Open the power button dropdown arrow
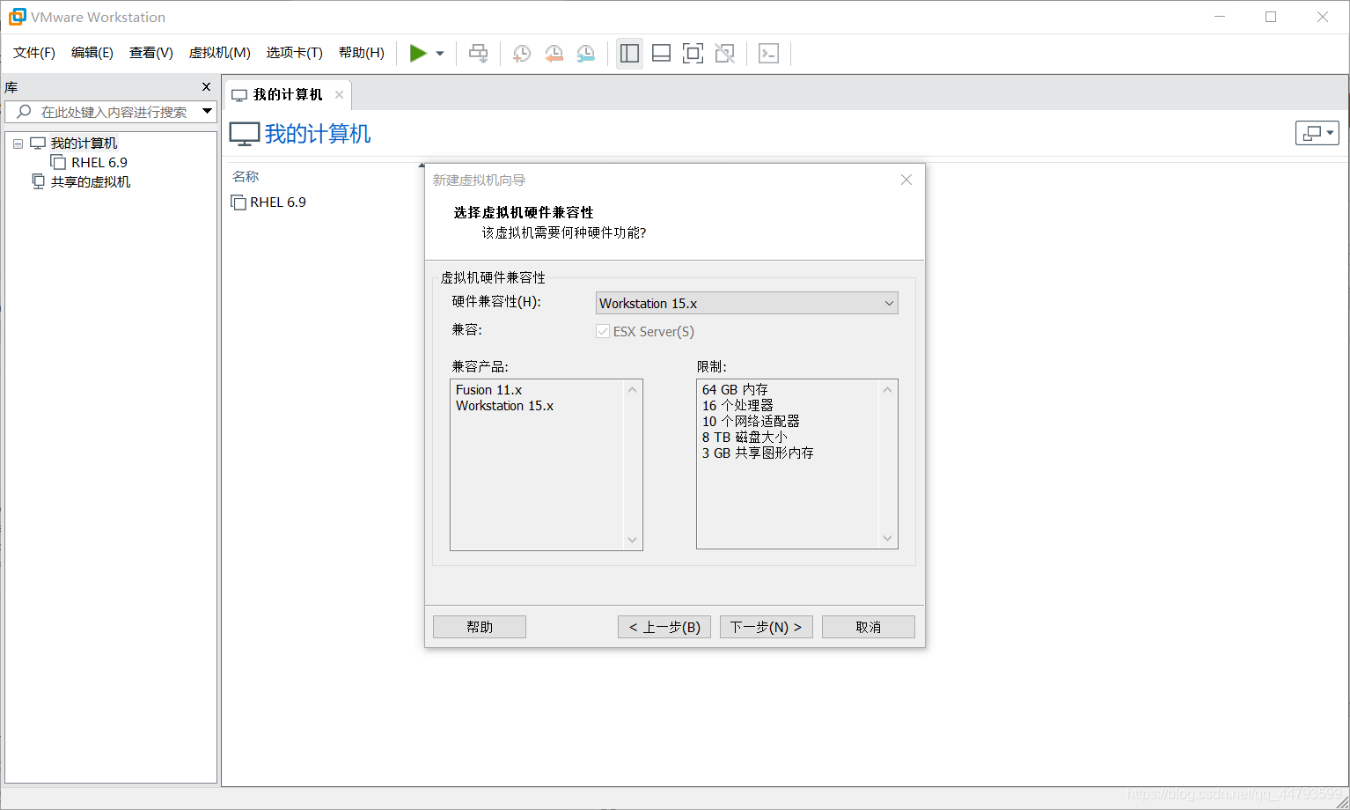The width and height of the screenshot is (1350, 810). click(439, 53)
